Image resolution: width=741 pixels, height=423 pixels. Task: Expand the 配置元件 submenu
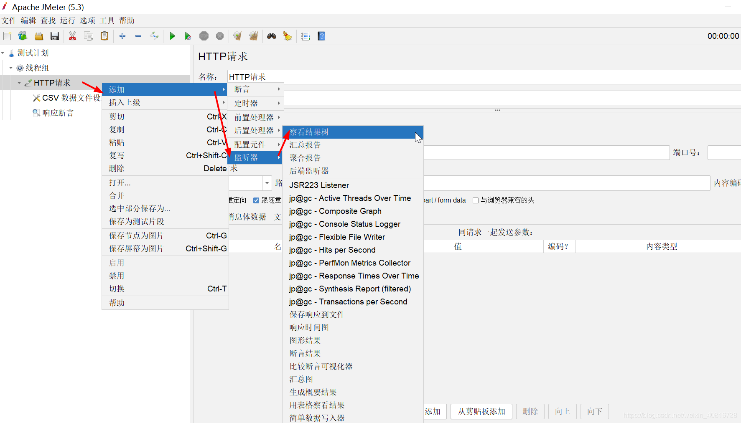(x=256, y=144)
